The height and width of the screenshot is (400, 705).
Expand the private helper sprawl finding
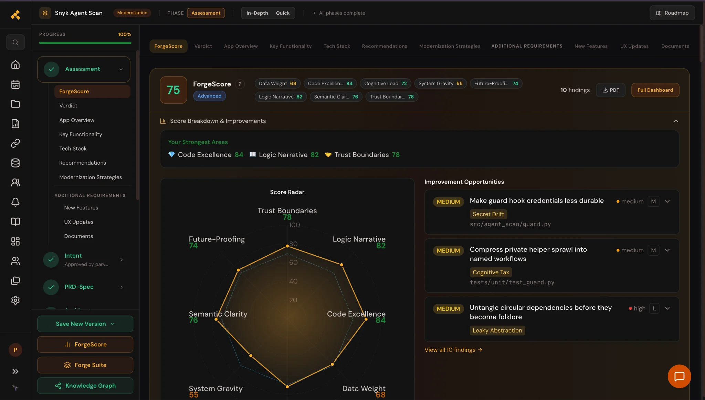tap(667, 250)
